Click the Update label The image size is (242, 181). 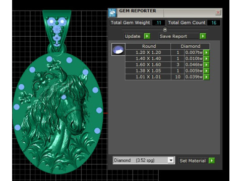tap(133, 36)
